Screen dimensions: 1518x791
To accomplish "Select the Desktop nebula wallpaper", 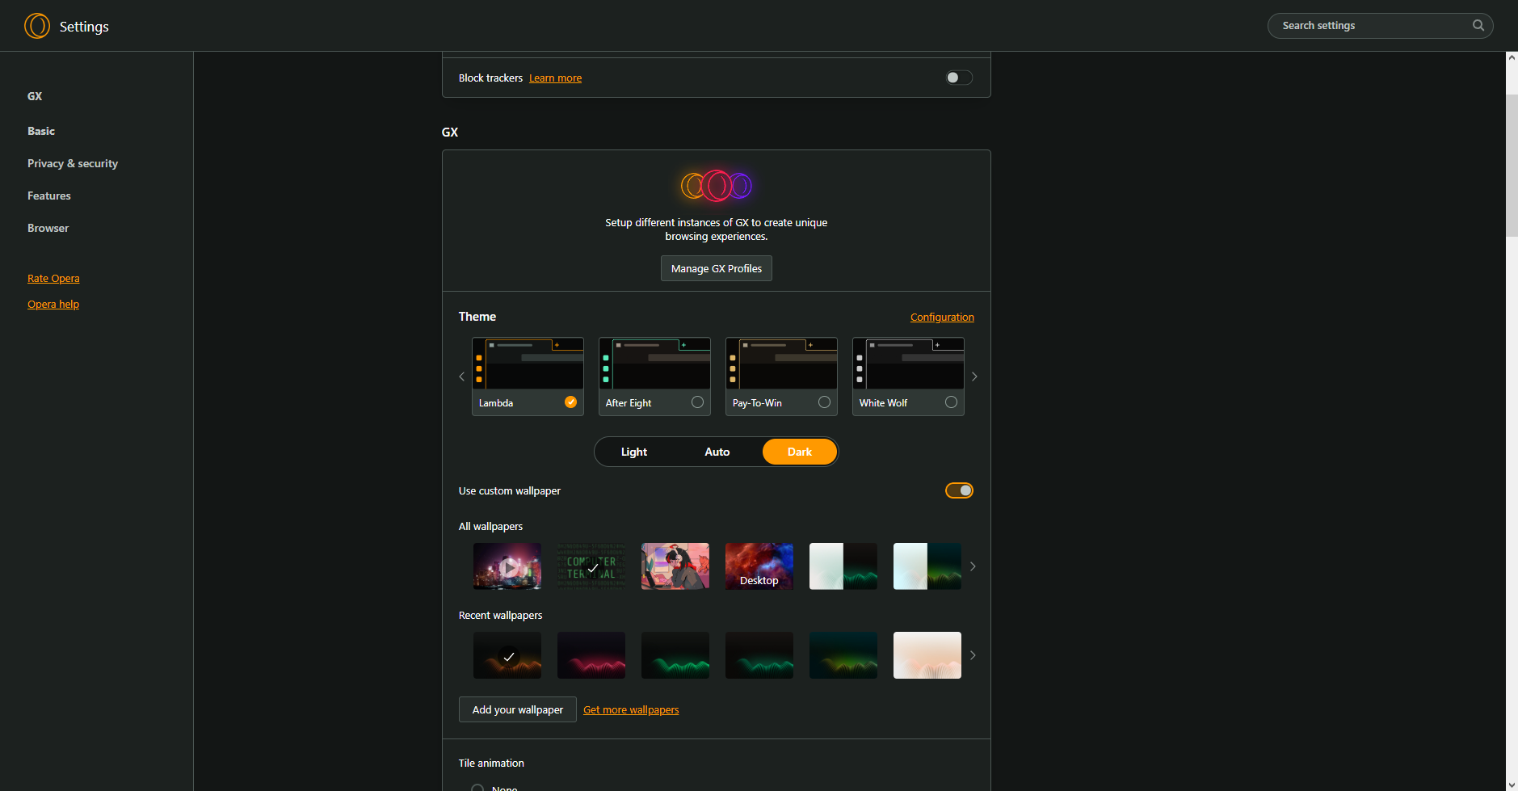I will pos(759,566).
